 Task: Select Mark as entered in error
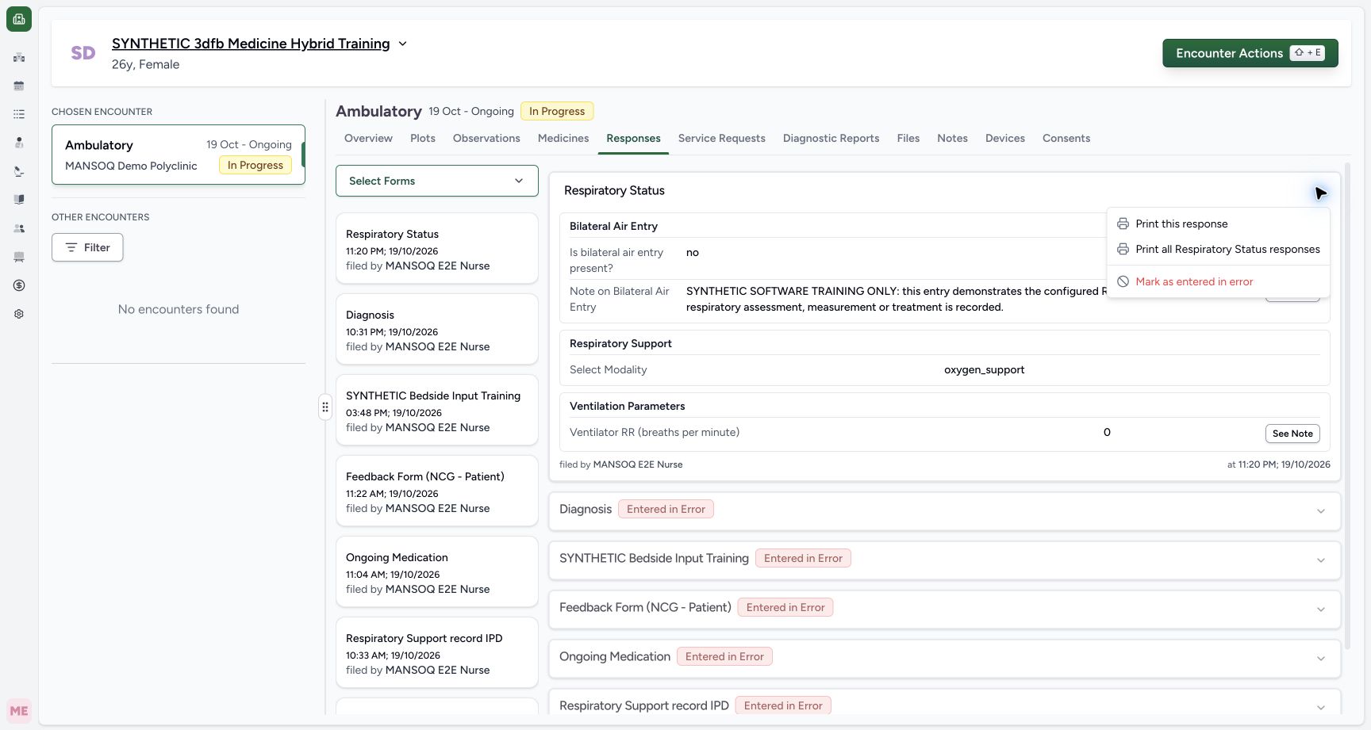click(x=1218, y=281)
